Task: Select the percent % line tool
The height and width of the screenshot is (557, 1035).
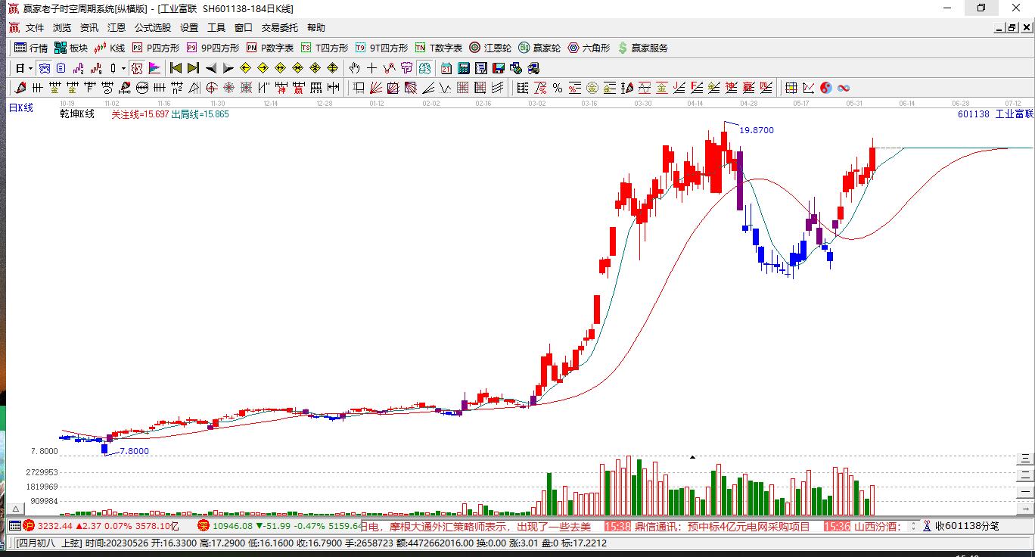Action: [x=558, y=88]
